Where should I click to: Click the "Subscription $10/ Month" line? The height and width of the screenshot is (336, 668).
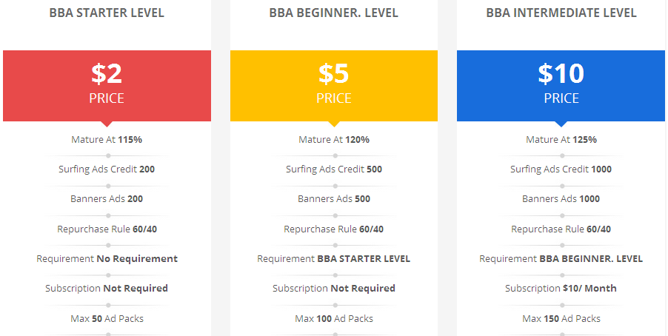click(x=561, y=288)
